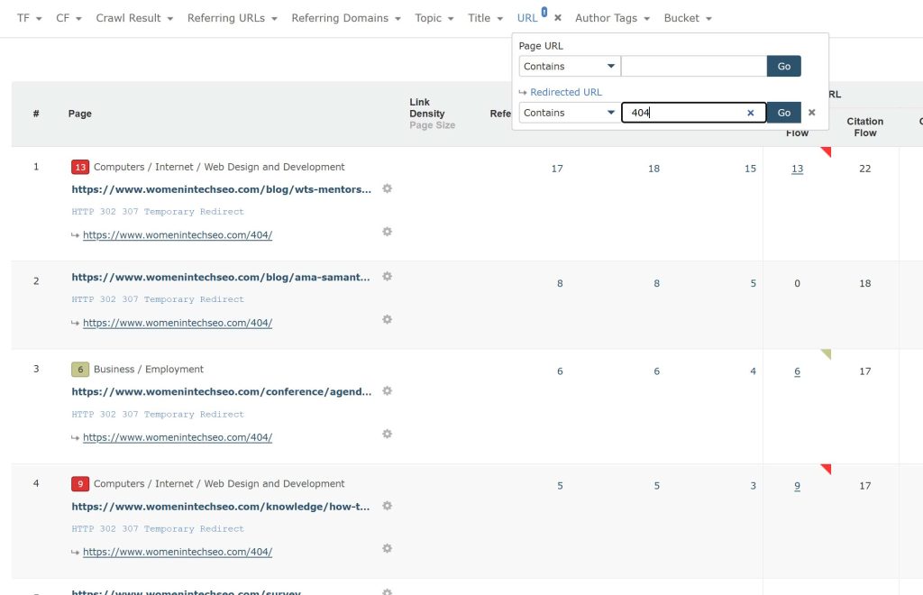923x595 pixels.
Task: Open the TF filter dropdown
Action: coord(30,18)
